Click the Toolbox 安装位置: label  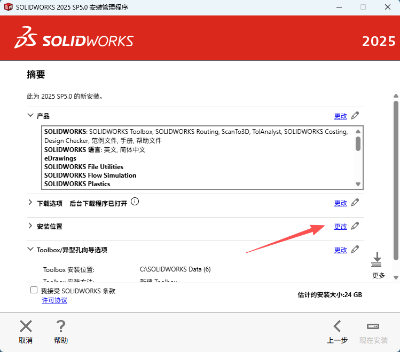pos(69,270)
